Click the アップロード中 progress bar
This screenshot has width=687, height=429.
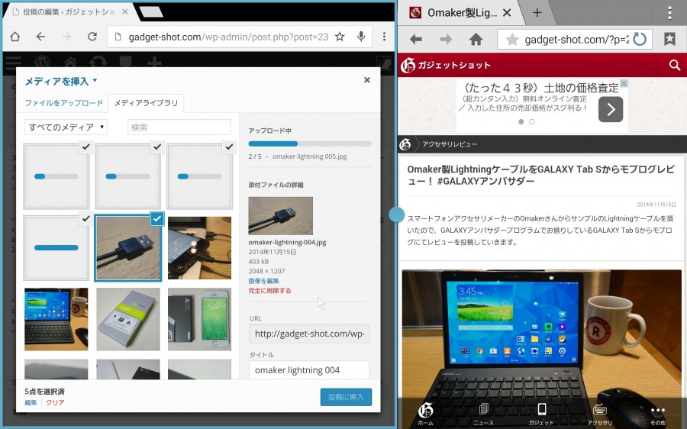coord(310,144)
